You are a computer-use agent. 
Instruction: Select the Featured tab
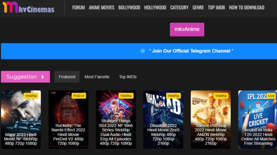tap(67, 77)
